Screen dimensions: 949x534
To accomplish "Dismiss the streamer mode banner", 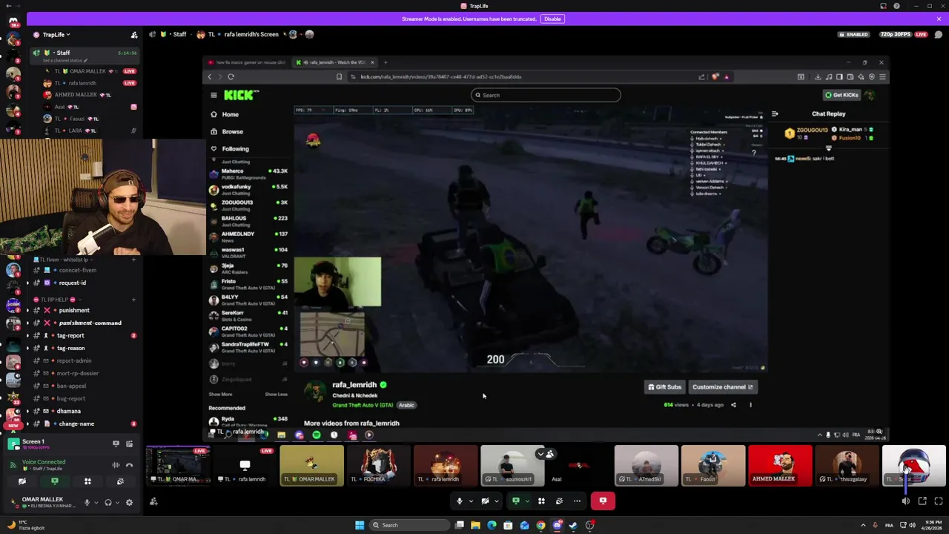I will click(x=939, y=19).
